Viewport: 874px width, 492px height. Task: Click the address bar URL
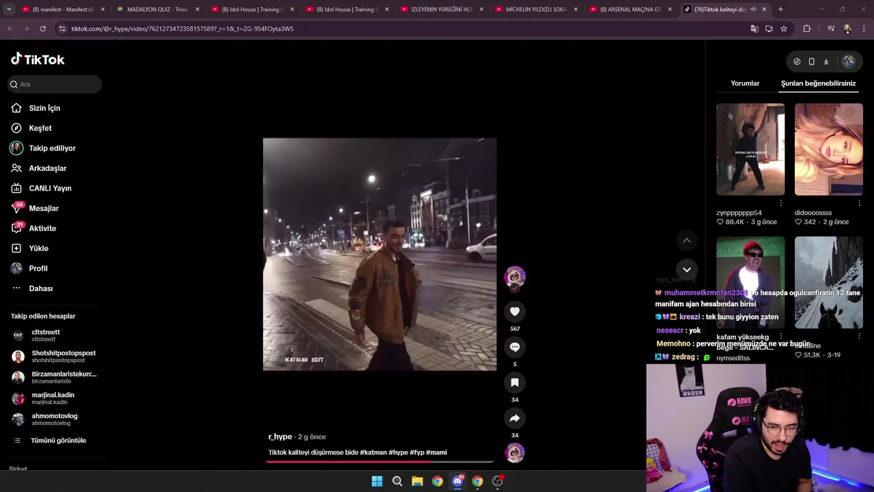[182, 29]
